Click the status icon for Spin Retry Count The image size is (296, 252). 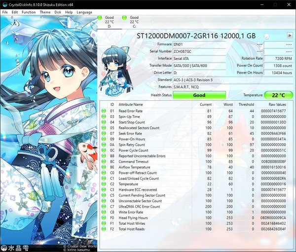coord(104,145)
